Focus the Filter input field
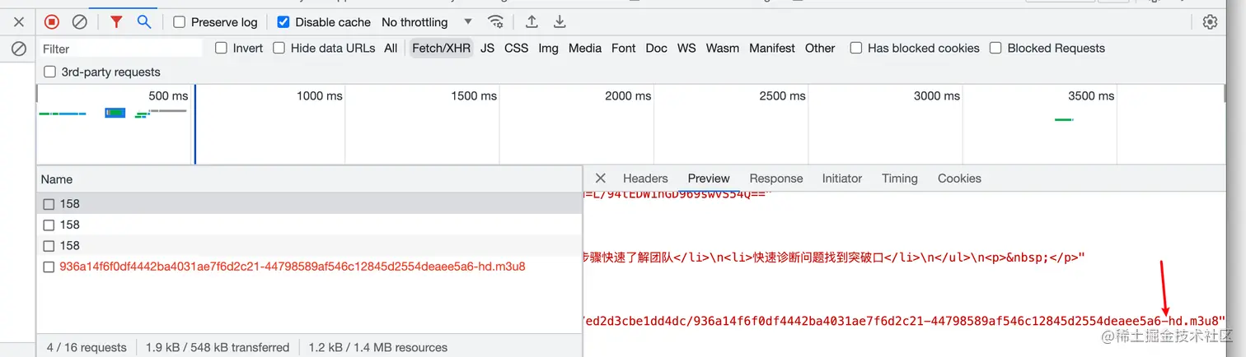 pyautogui.click(x=120, y=49)
